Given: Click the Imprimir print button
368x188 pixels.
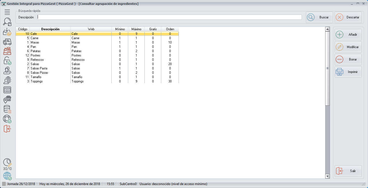Looking at the screenshot, I should pyautogui.click(x=348, y=72).
